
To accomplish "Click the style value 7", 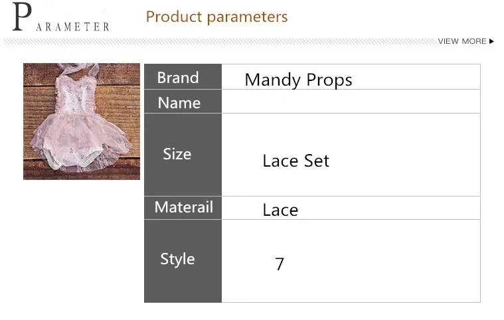I will (280, 264).
